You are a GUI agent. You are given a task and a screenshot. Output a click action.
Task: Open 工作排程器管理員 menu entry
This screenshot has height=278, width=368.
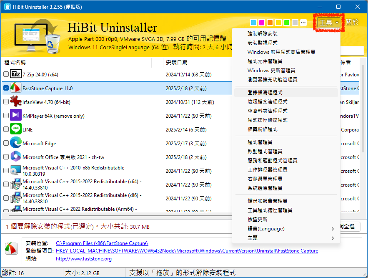click(286, 169)
